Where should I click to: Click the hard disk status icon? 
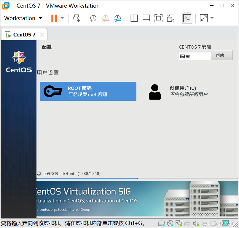point(161,224)
